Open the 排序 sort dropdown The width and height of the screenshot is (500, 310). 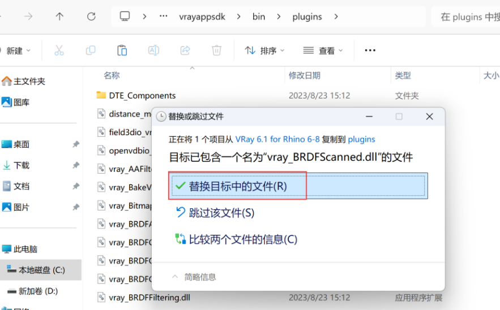[264, 51]
